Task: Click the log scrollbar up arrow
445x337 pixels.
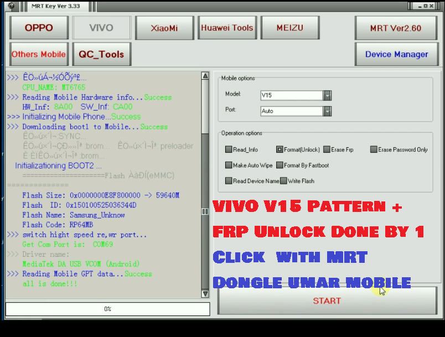Action: pos(205,76)
